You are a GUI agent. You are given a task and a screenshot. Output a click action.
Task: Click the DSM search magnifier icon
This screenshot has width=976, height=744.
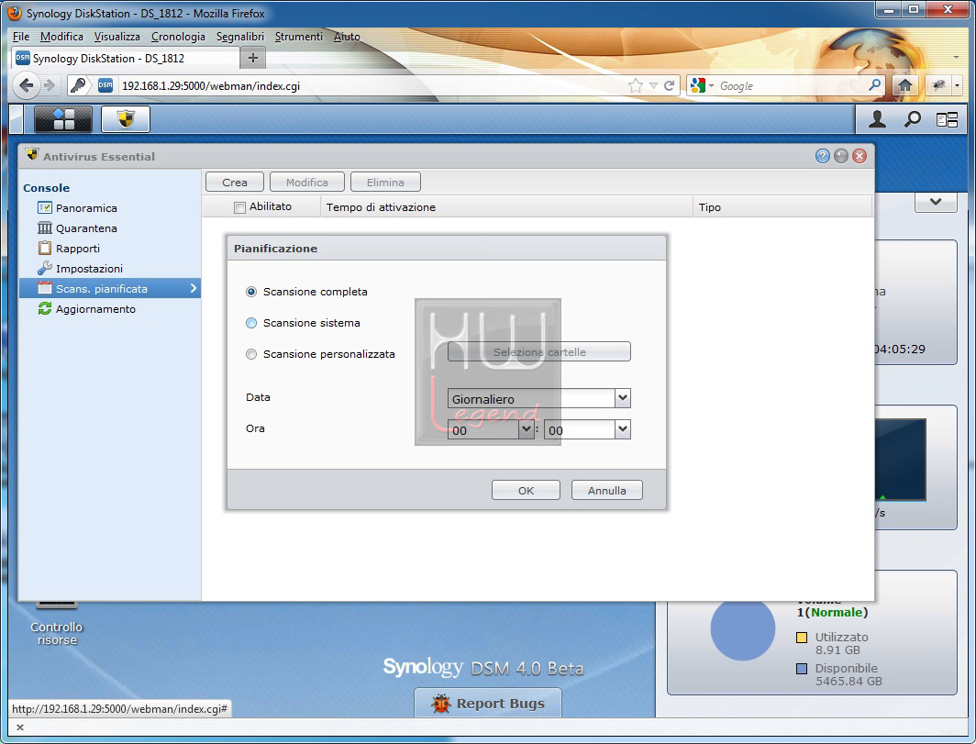coord(913,119)
